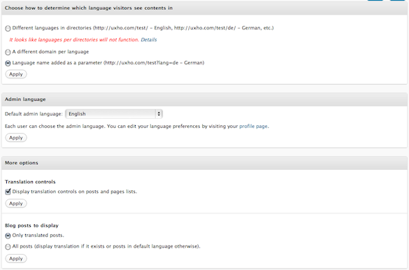This screenshot has height=270, width=409.
Task: Apply the Translation controls setting
Action: pos(16,204)
